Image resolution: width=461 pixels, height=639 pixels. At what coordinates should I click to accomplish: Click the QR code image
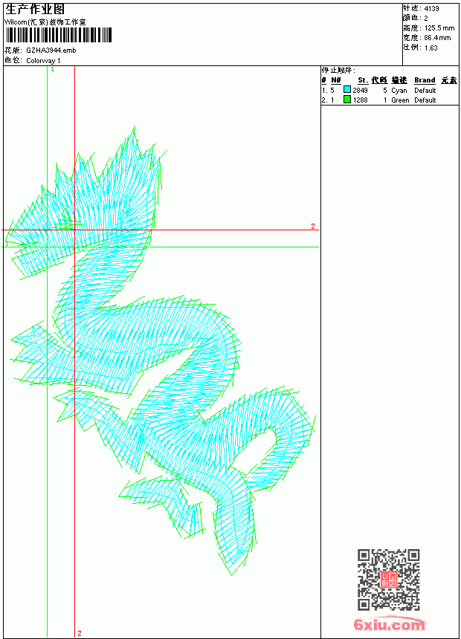388,580
